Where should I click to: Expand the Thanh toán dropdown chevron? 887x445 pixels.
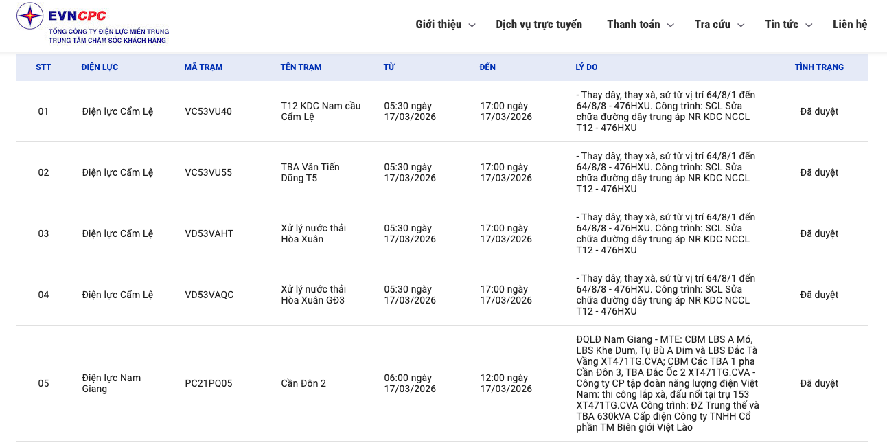click(x=671, y=25)
